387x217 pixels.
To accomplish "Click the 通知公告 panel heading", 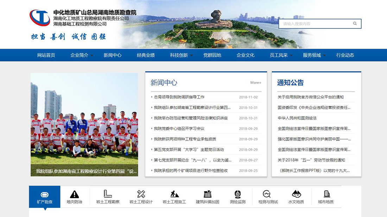I will [x=291, y=83].
